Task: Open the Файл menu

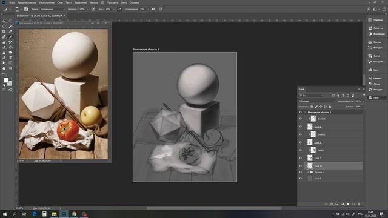Action: coord(12,2)
